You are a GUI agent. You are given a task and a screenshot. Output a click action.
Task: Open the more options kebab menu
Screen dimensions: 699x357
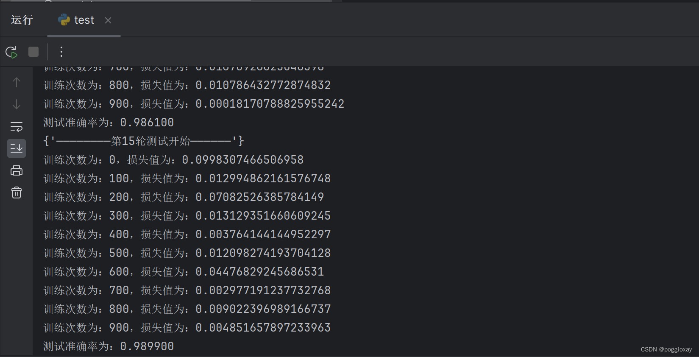click(61, 52)
